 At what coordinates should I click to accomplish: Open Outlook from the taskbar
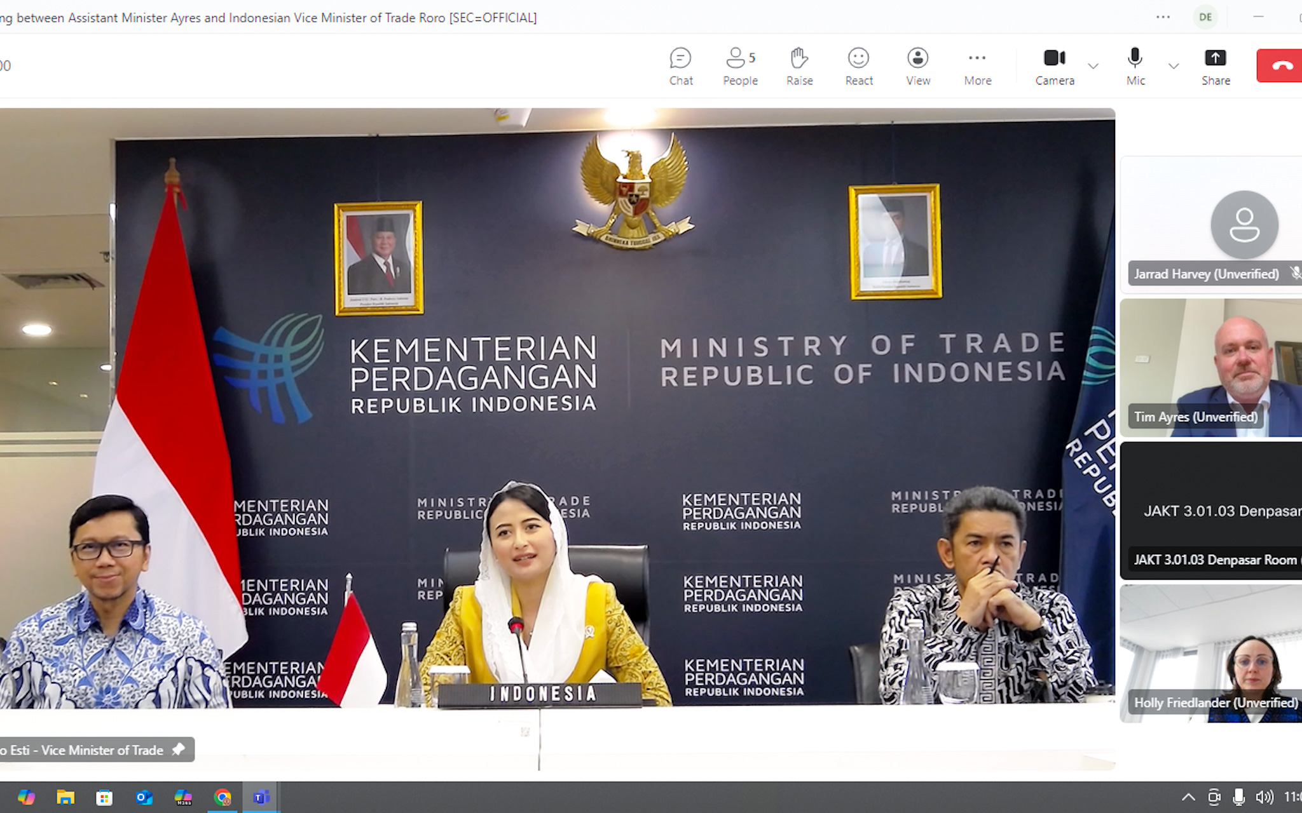tap(144, 797)
